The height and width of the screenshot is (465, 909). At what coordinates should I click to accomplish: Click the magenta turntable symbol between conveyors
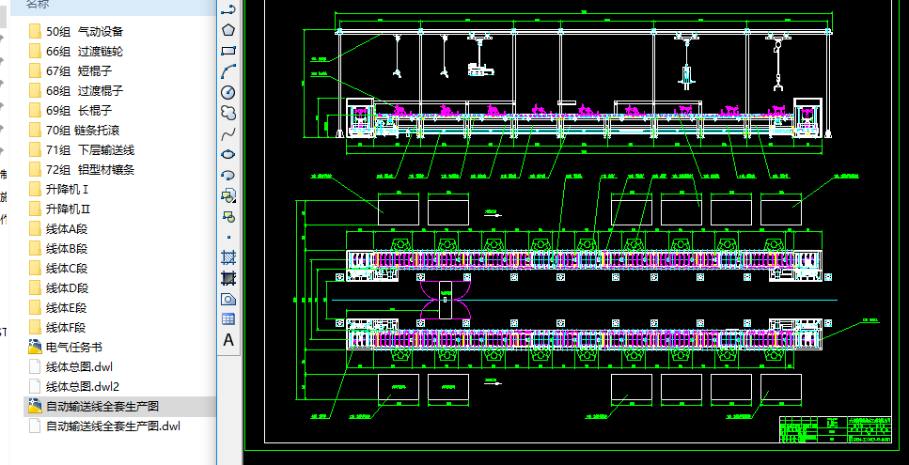point(446,300)
